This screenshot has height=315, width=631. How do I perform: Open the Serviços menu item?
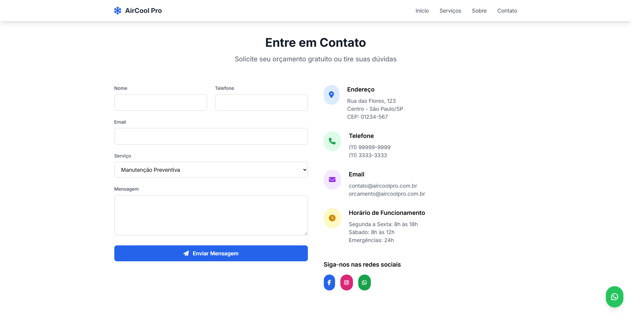click(x=450, y=11)
